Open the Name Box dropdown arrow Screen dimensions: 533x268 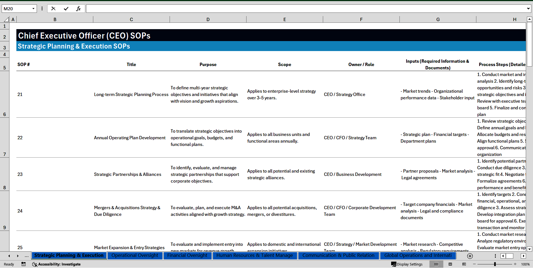click(33, 9)
